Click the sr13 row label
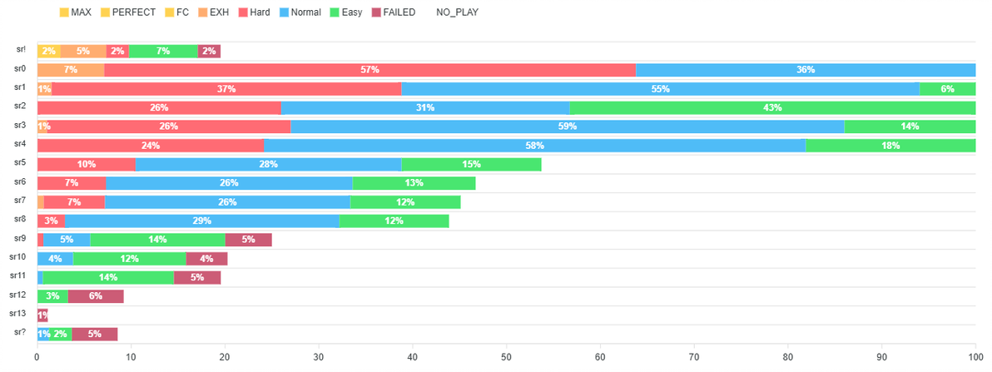Screen dimensions: 992x372 17,313
